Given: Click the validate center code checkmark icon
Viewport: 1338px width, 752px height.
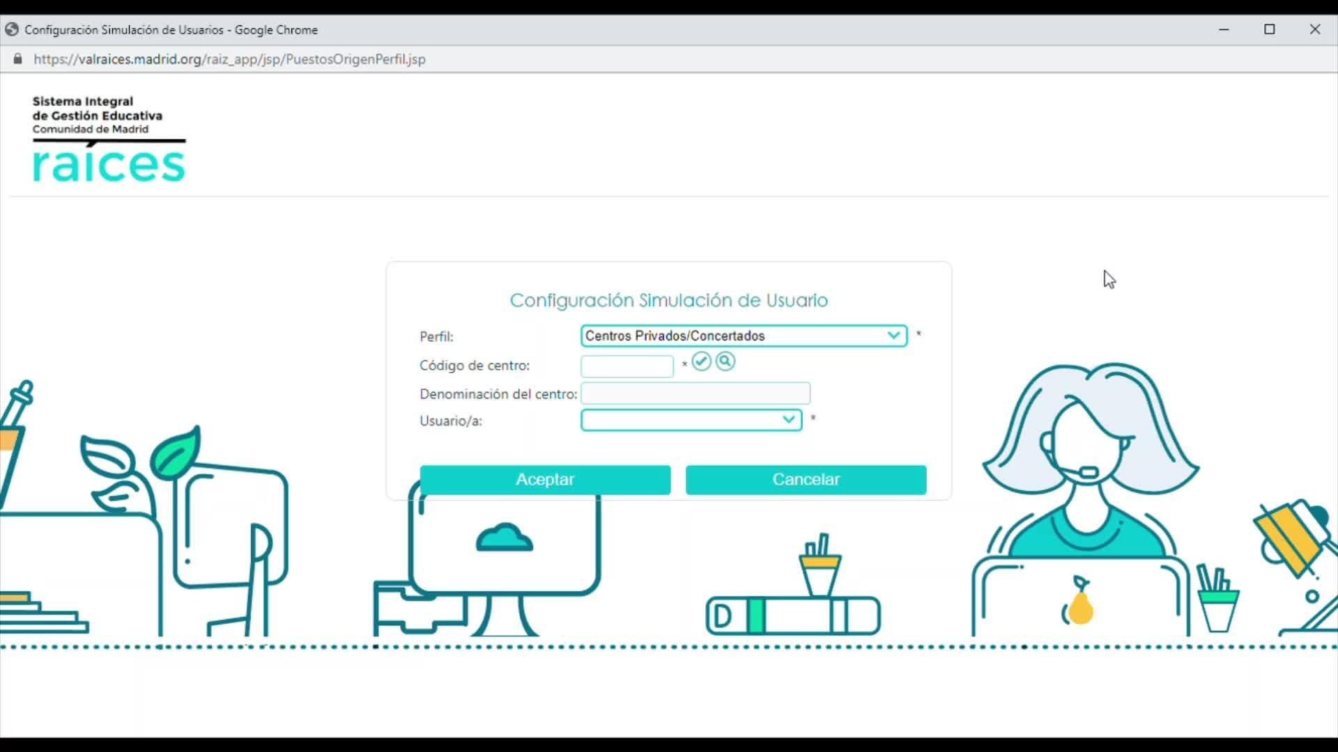Looking at the screenshot, I should pyautogui.click(x=701, y=361).
